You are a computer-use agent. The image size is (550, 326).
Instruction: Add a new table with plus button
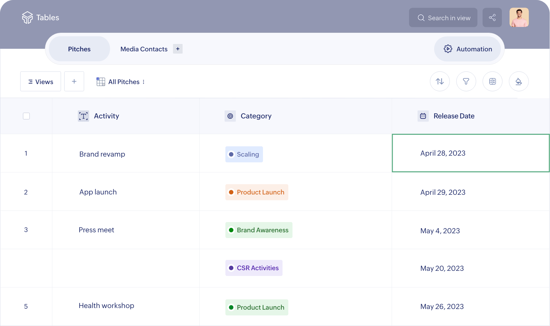click(x=178, y=49)
